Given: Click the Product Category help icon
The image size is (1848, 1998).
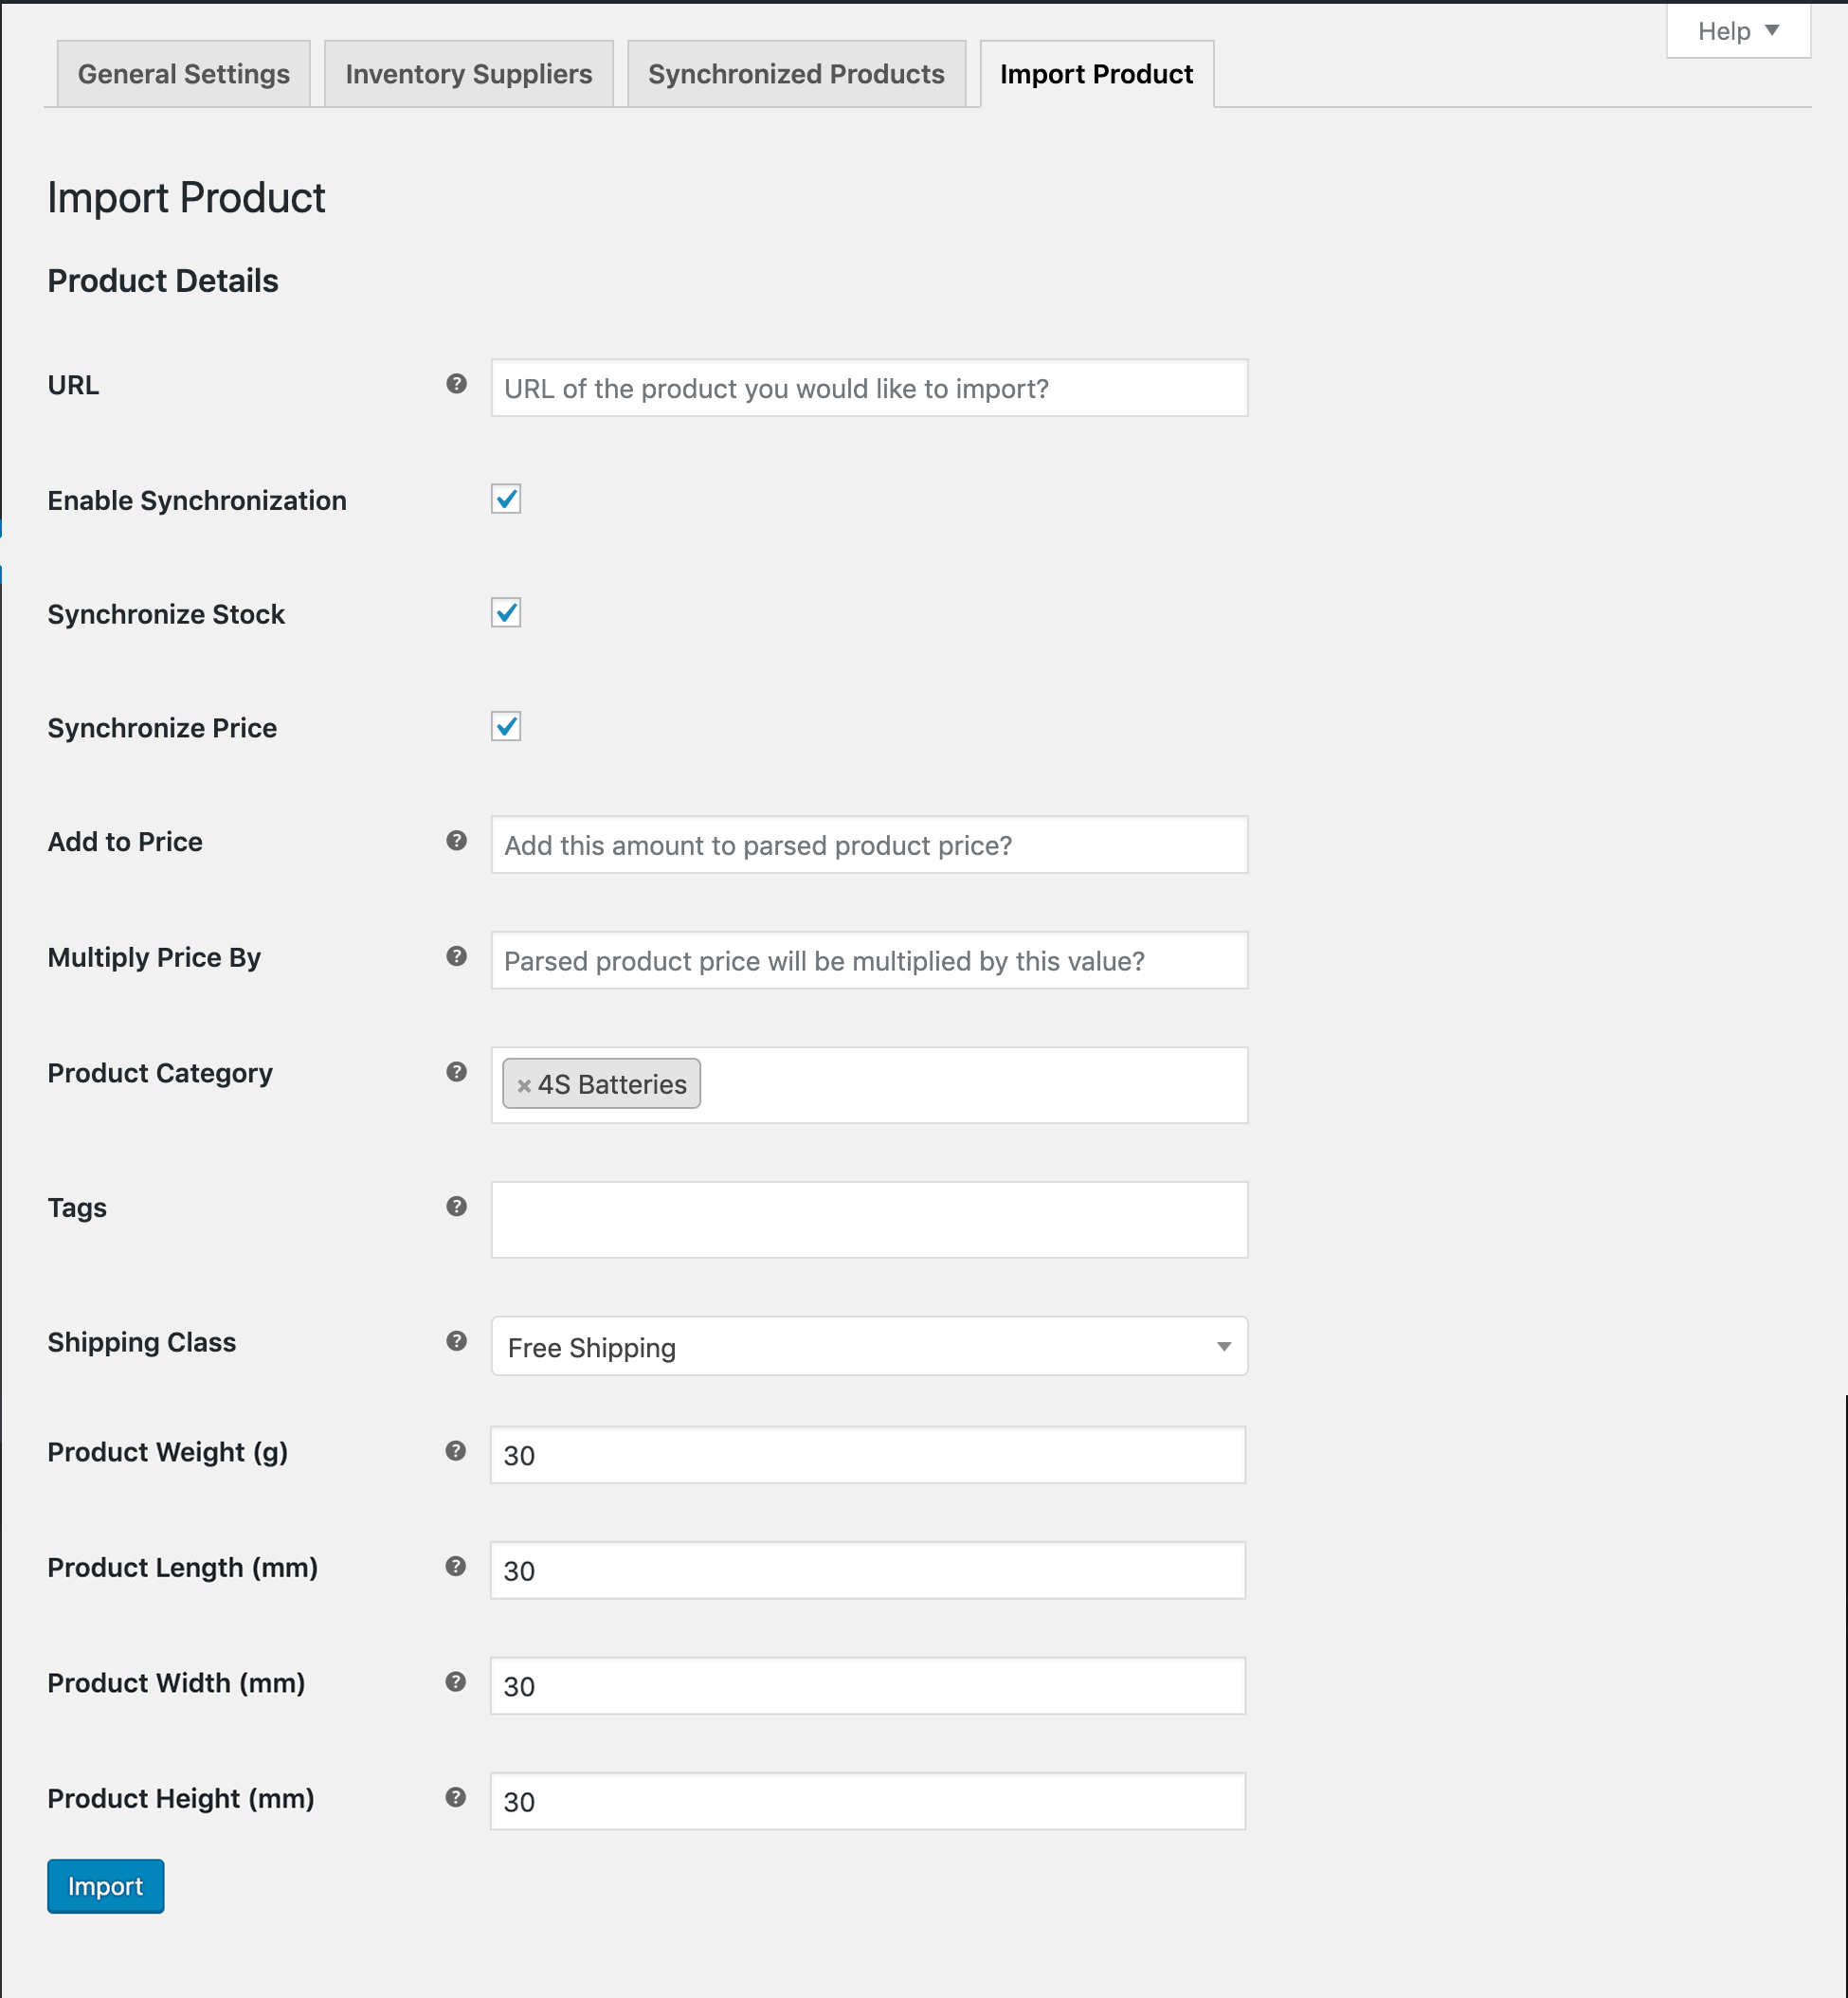Looking at the screenshot, I should (x=456, y=1072).
